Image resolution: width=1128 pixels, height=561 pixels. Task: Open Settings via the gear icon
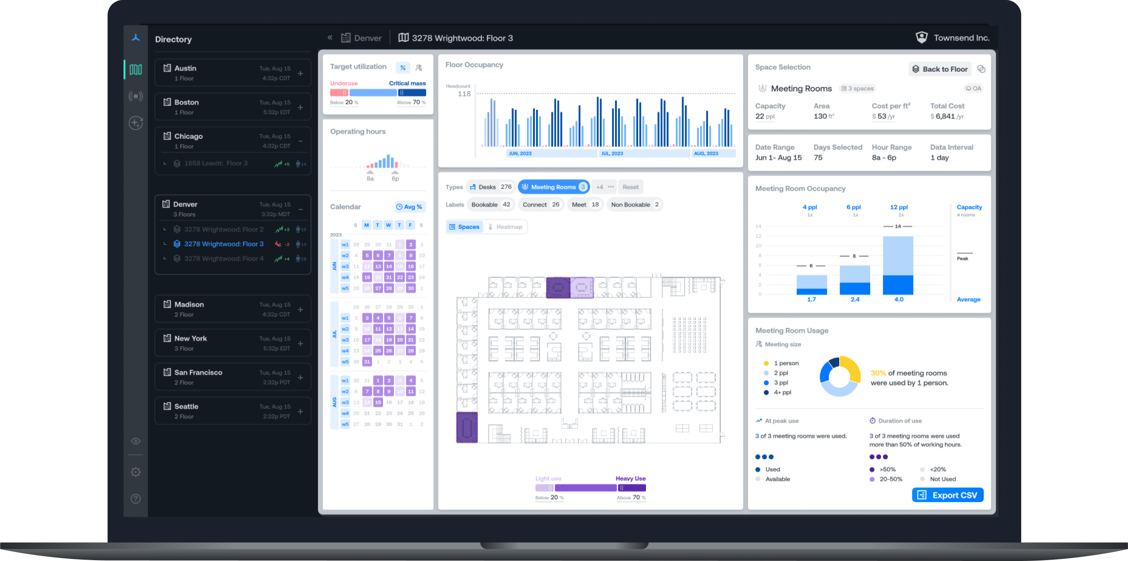(x=135, y=472)
